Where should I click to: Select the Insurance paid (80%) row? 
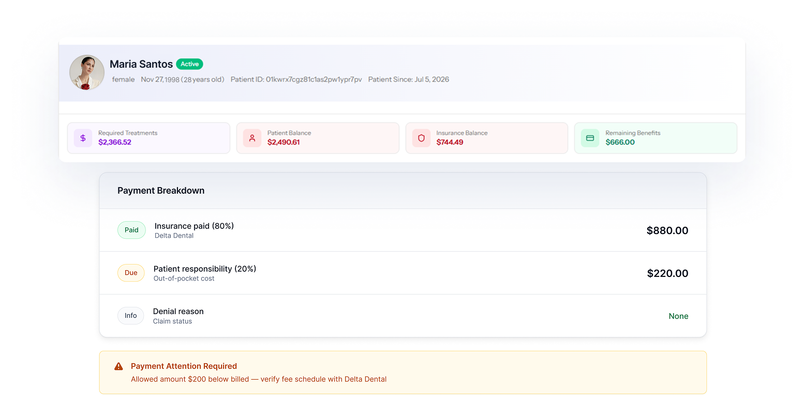(403, 230)
